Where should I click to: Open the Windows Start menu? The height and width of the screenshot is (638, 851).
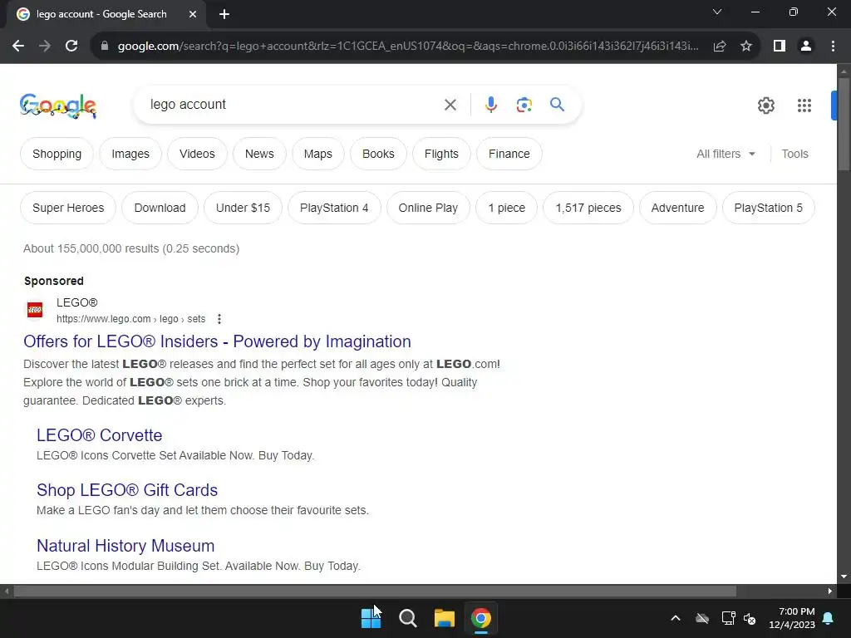tap(371, 618)
